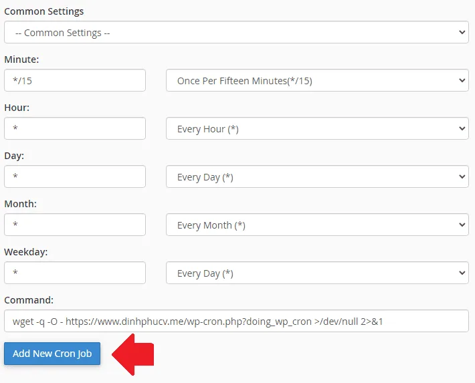Screen dimensions: 475x383
Task: Click the chevron on the Every Hour dropdown
Action: [x=462, y=129]
